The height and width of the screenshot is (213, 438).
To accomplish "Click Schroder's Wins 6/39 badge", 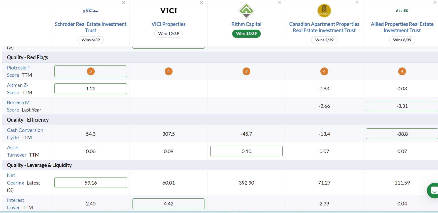I will tap(91, 40).
